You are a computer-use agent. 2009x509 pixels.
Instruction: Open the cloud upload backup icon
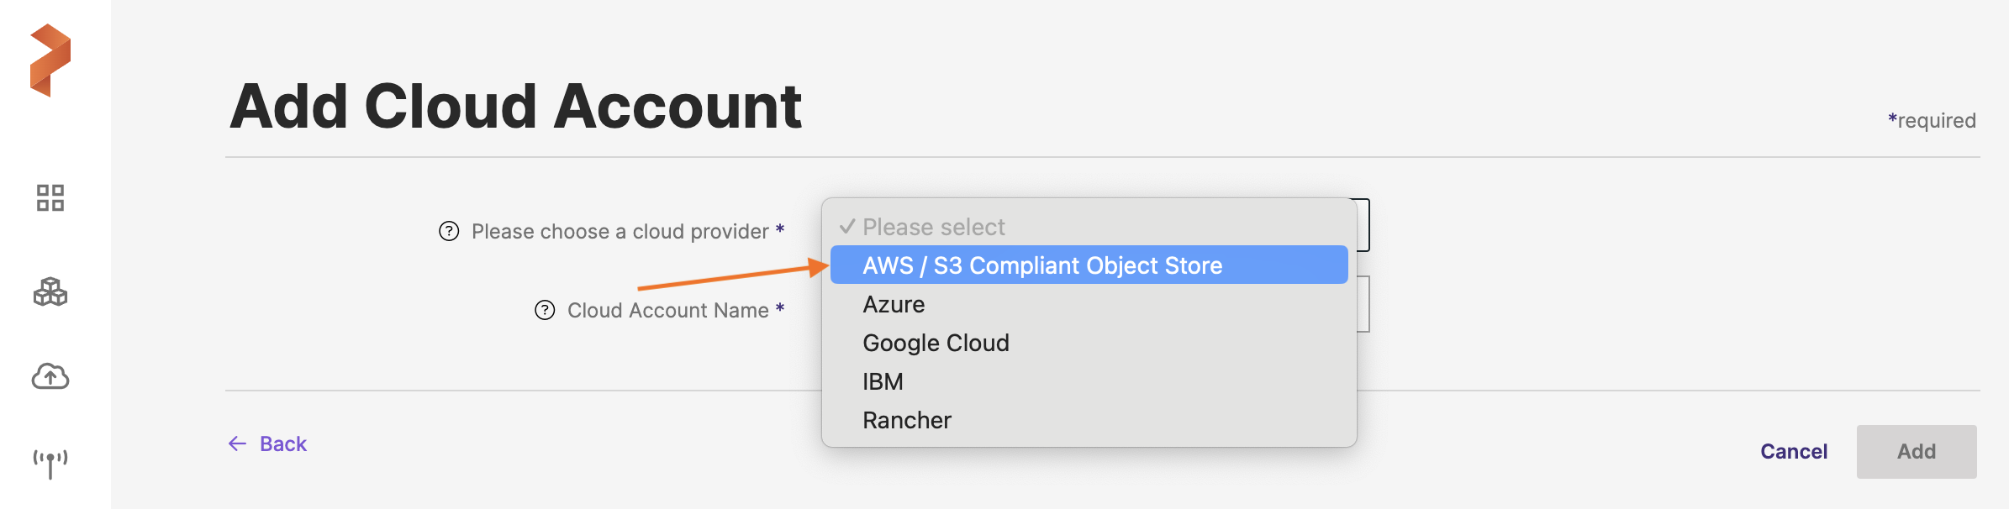coord(50,376)
